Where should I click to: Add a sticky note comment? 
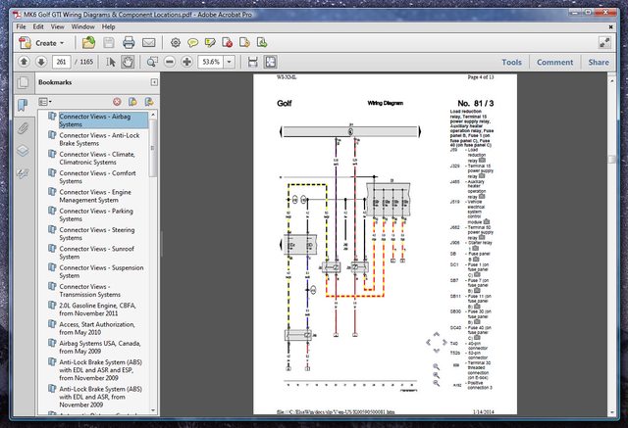(x=192, y=43)
